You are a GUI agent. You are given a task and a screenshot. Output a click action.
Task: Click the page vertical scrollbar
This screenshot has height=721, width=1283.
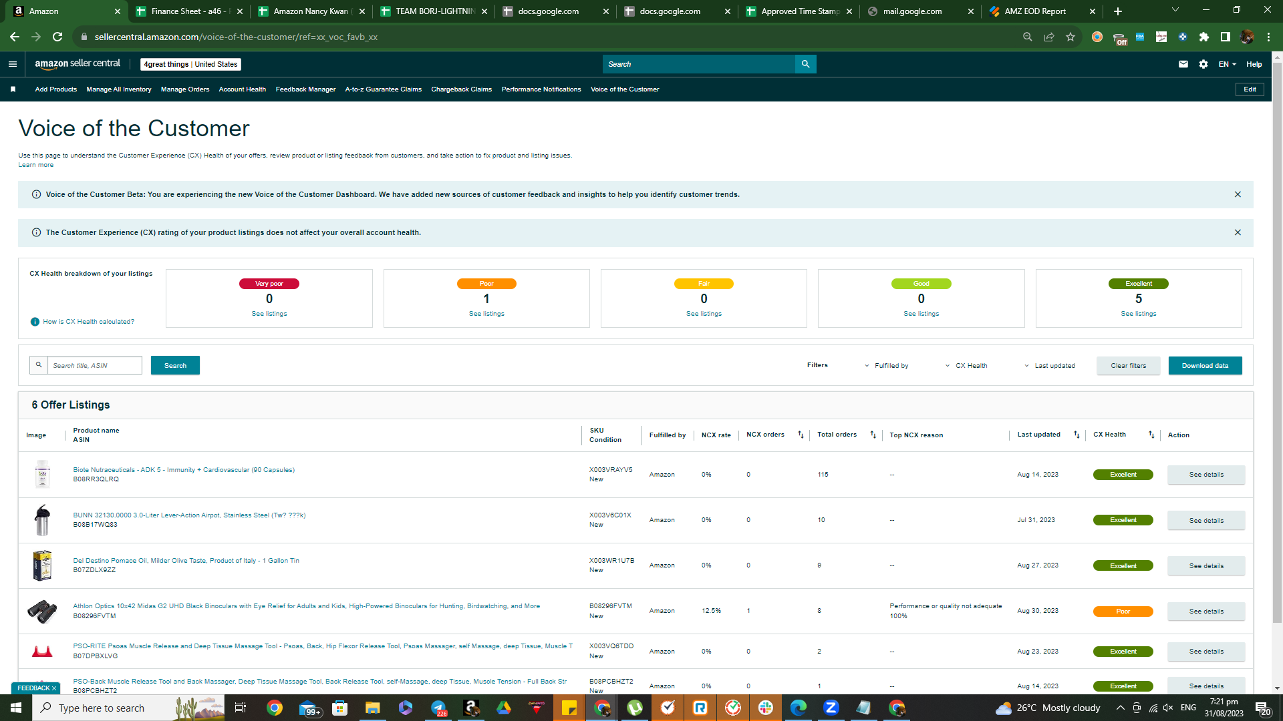(x=1277, y=344)
